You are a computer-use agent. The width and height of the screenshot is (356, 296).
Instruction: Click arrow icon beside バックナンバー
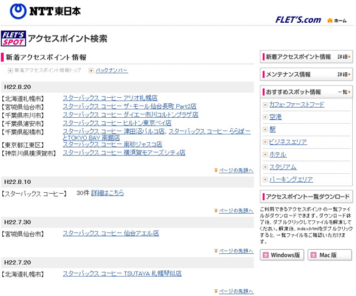pos(91,71)
